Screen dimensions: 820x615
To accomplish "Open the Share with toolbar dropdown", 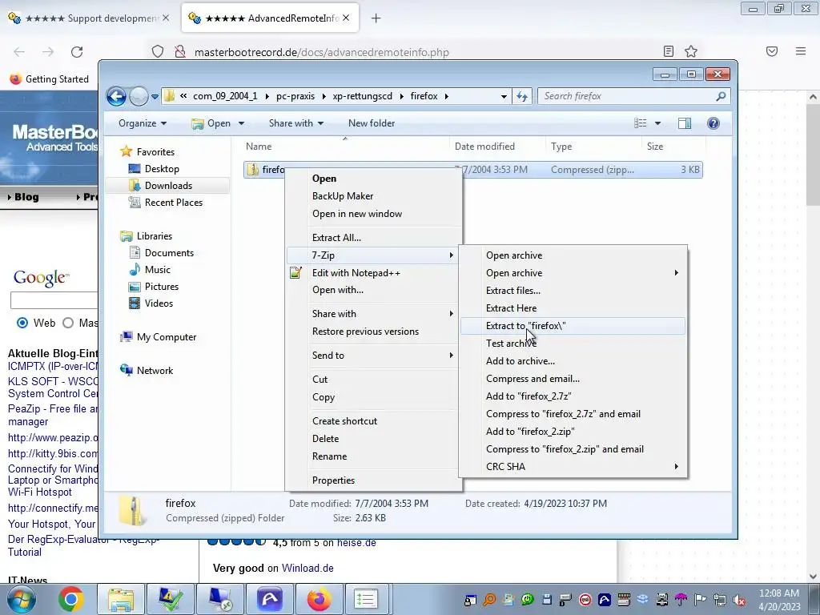I will pos(296,123).
